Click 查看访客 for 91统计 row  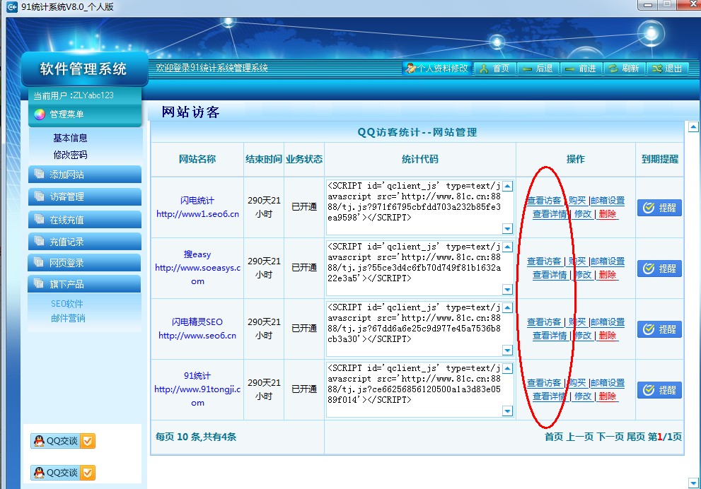point(544,383)
